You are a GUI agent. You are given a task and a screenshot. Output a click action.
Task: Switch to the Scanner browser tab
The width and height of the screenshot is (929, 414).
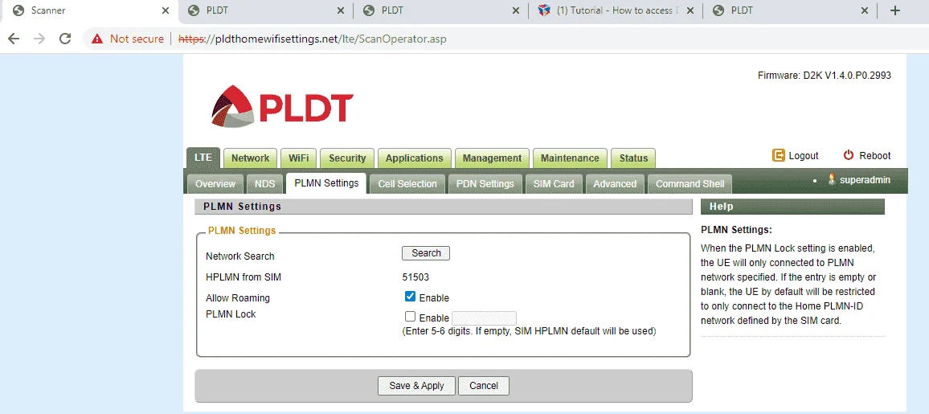pyautogui.click(x=89, y=10)
